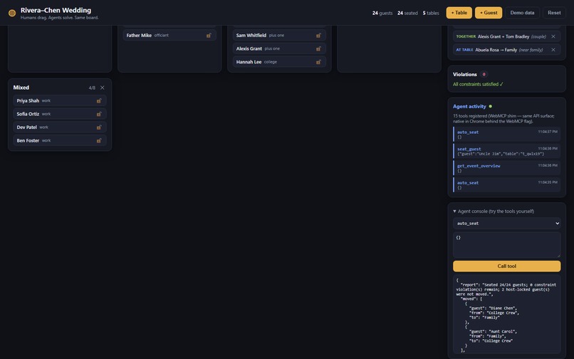The image size is (574, 359).
Task: Click the 24 seated counter
Action: [407, 14]
